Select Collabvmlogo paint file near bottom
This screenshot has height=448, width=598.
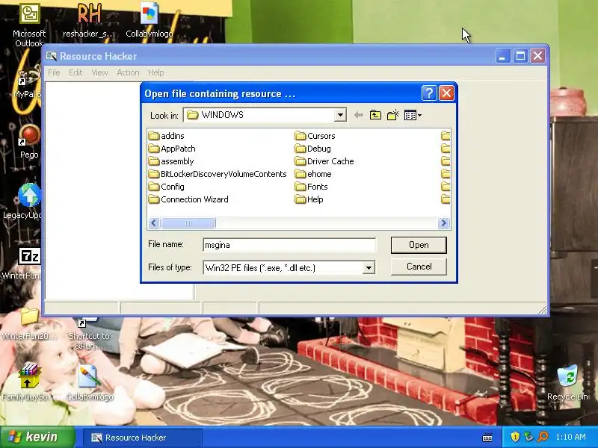point(90,382)
